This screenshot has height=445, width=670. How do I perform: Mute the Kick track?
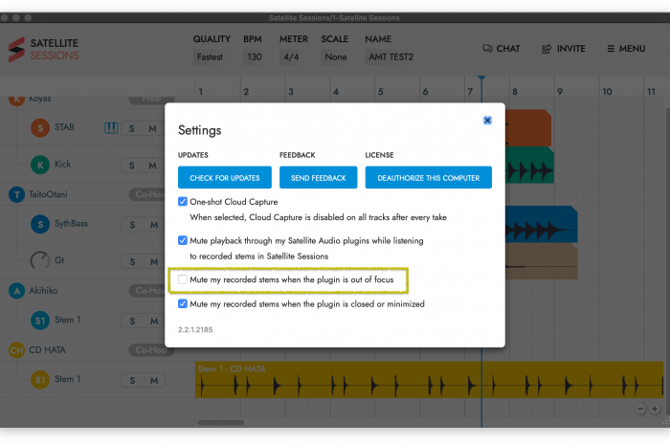pyautogui.click(x=152, y=166)
